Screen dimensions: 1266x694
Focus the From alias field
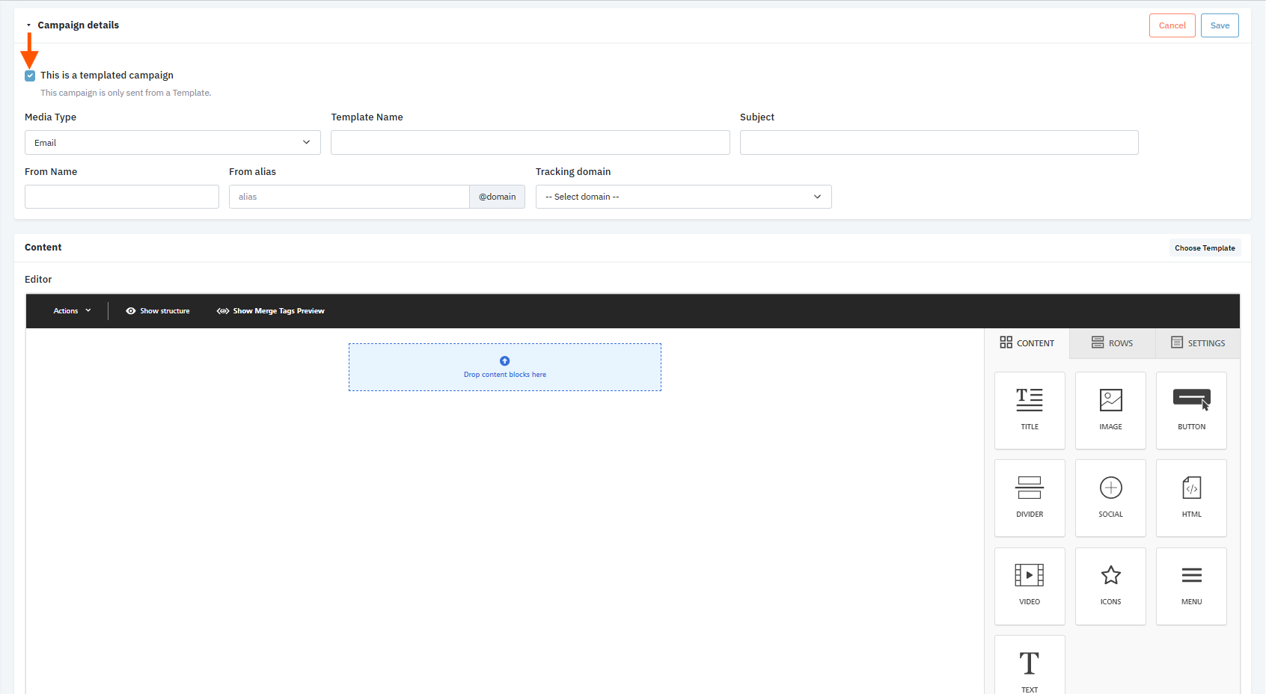(349, 197)
